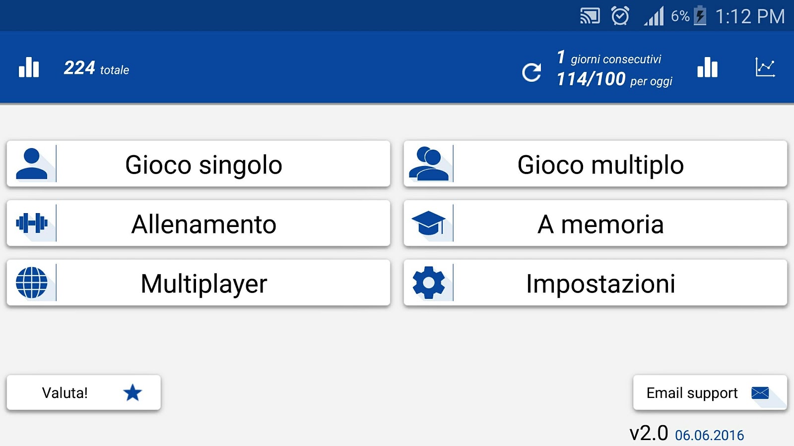Open Email support
This screenshot has height=446, width=794.
pyautogui.click(x=710, y=392)
